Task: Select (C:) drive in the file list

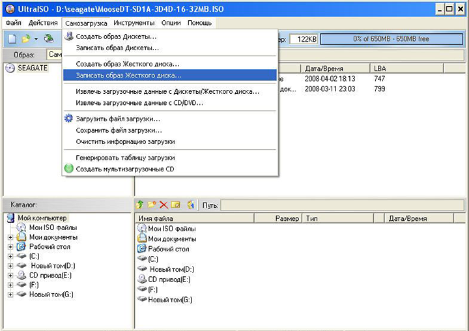Action: click(x=153, y=259)
